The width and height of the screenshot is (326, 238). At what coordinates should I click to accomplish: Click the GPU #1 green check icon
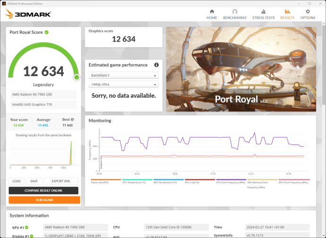point(26,228)
